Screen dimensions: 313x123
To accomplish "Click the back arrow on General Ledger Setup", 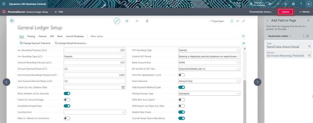I will click(x=12, y=21).
